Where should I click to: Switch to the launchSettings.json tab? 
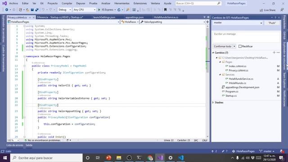(x=104, y=17)
